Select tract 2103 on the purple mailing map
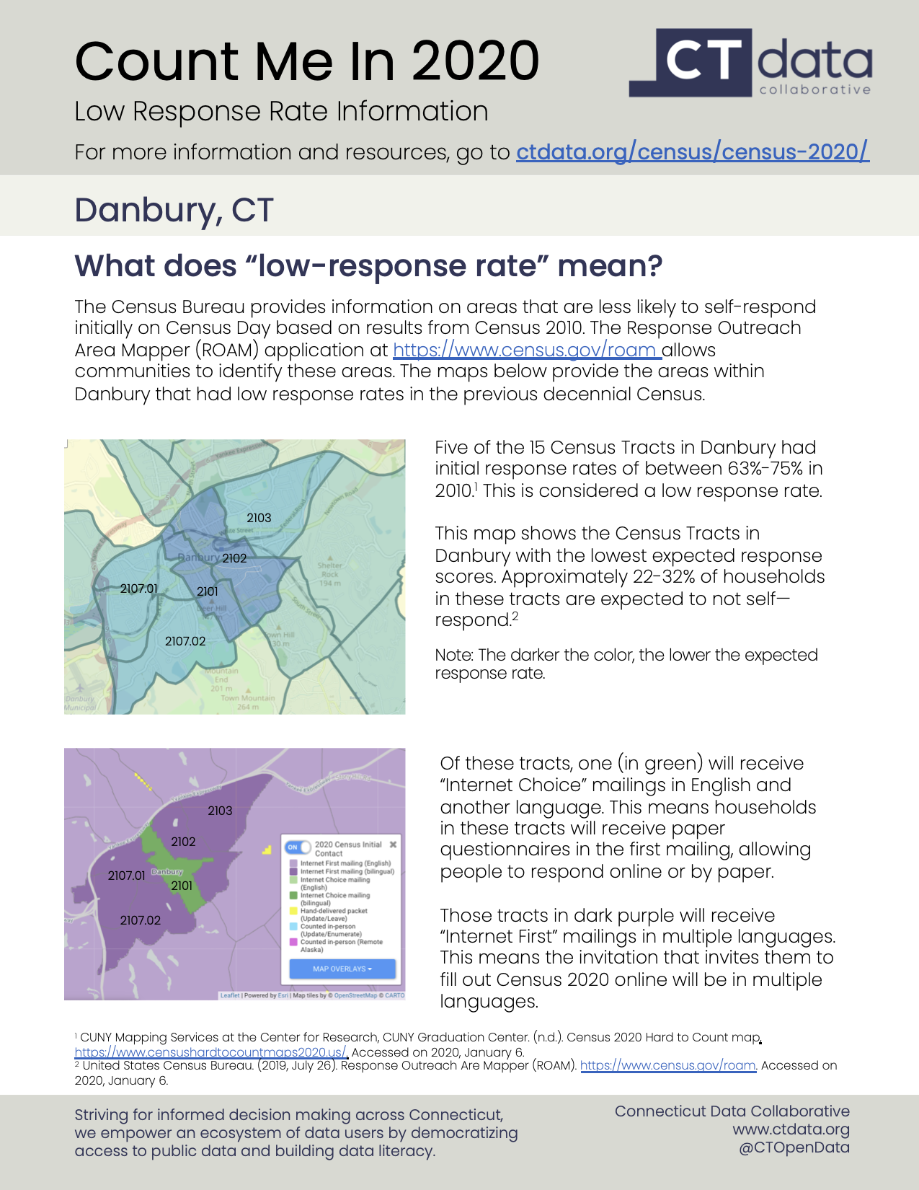This screenshot has height=1190, width=919. coord(220,811)
